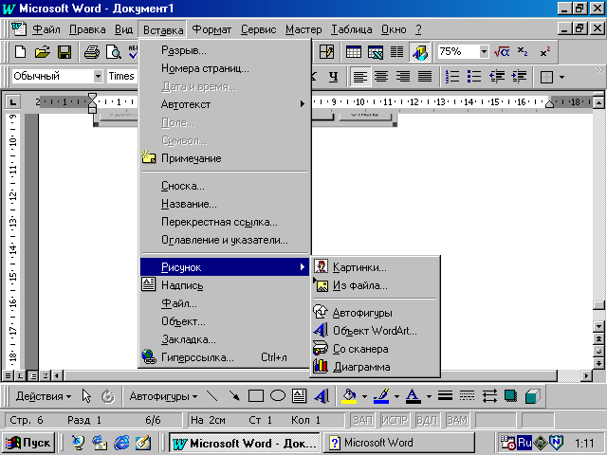607x455 pixels.
Task: Open Print Preview magnifier icon
Action: click(x=114, y=52)
